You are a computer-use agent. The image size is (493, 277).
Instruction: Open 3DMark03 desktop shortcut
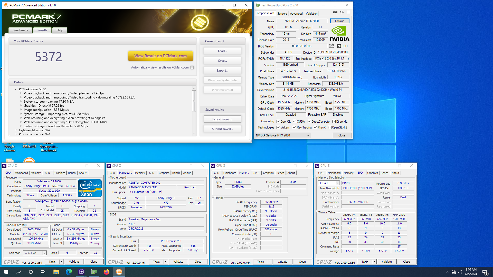tap(29, 146)
